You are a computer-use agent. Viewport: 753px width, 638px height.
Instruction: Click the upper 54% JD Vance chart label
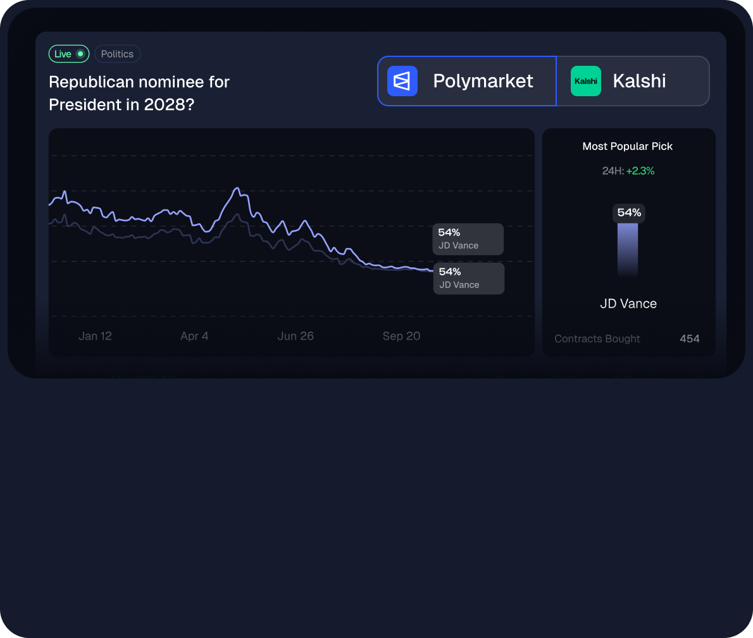pos(468,239)
